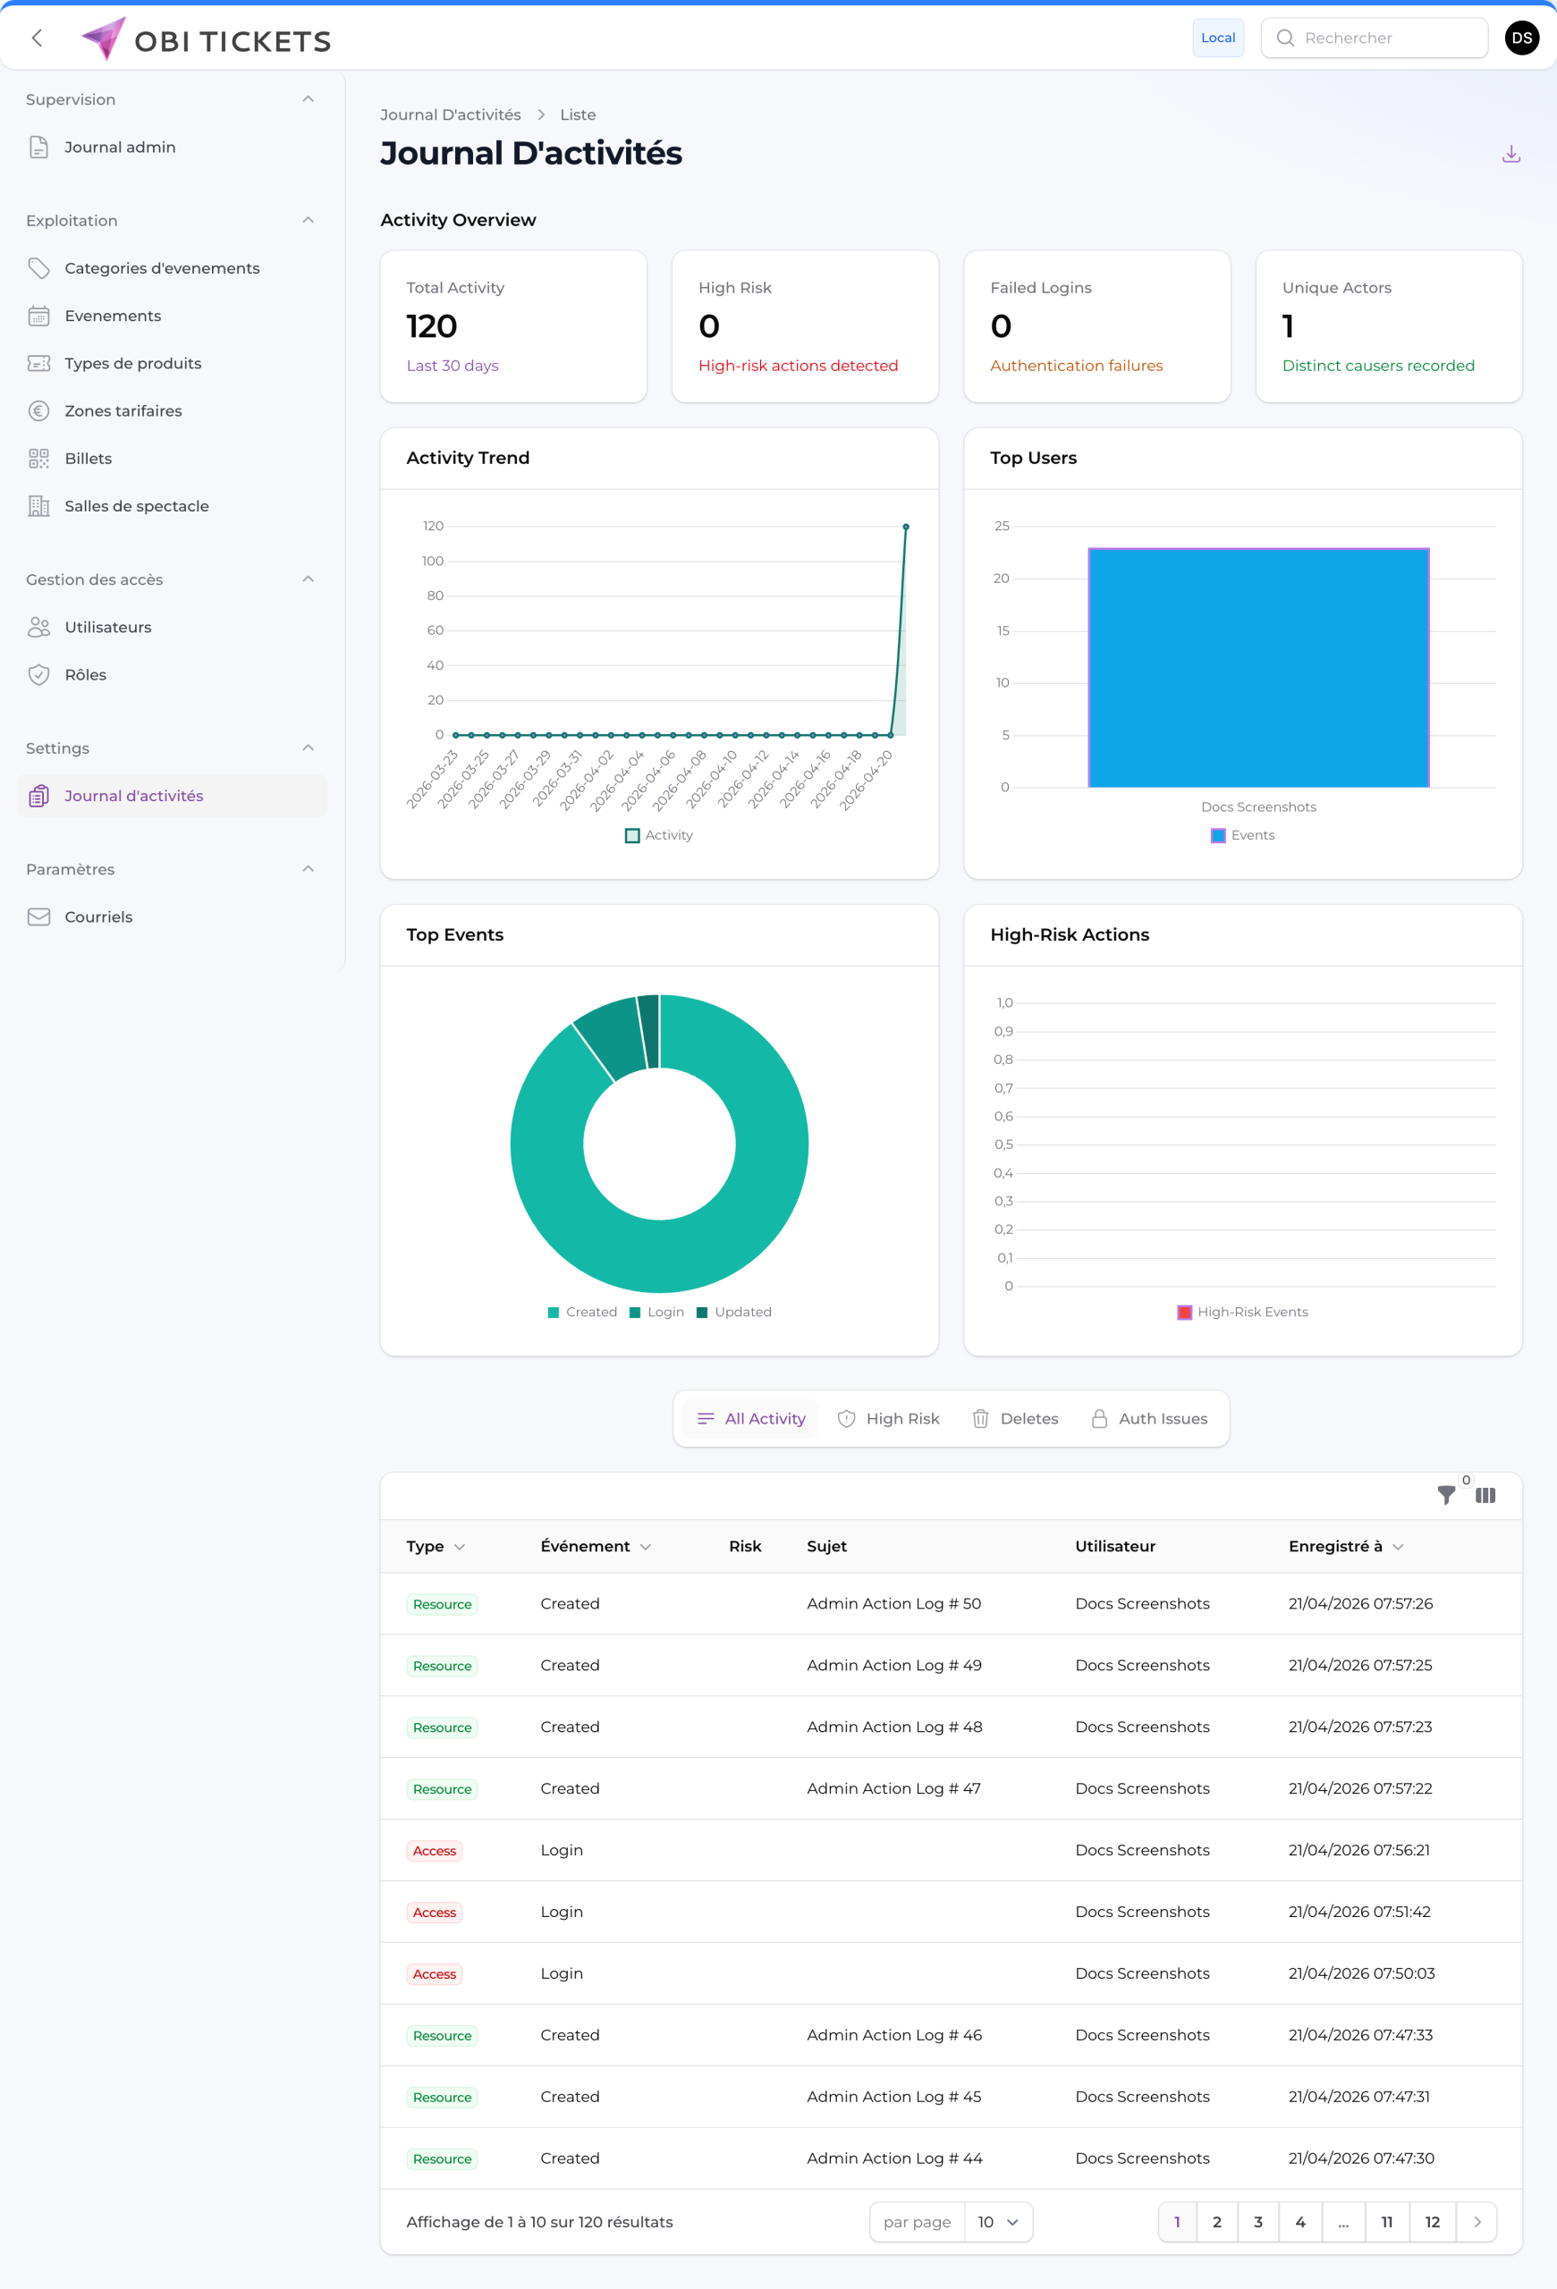Open Courriels from the sidebar

click(x=98, y=916)
